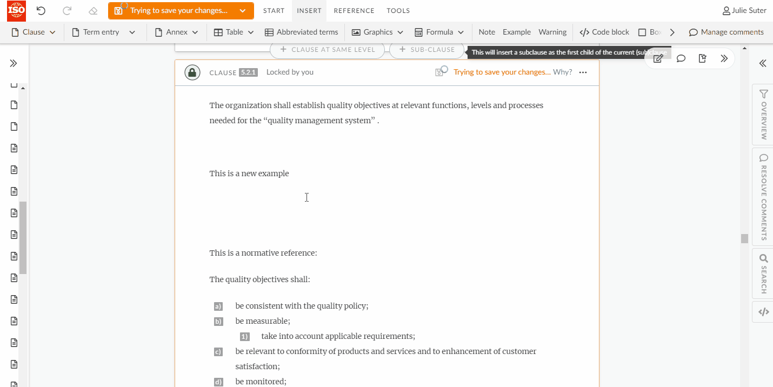Click the paragraph starting 'The organization shall establish'
This screenshot has height=387, width=773.
pyautogui.click(x=376, y=112)
